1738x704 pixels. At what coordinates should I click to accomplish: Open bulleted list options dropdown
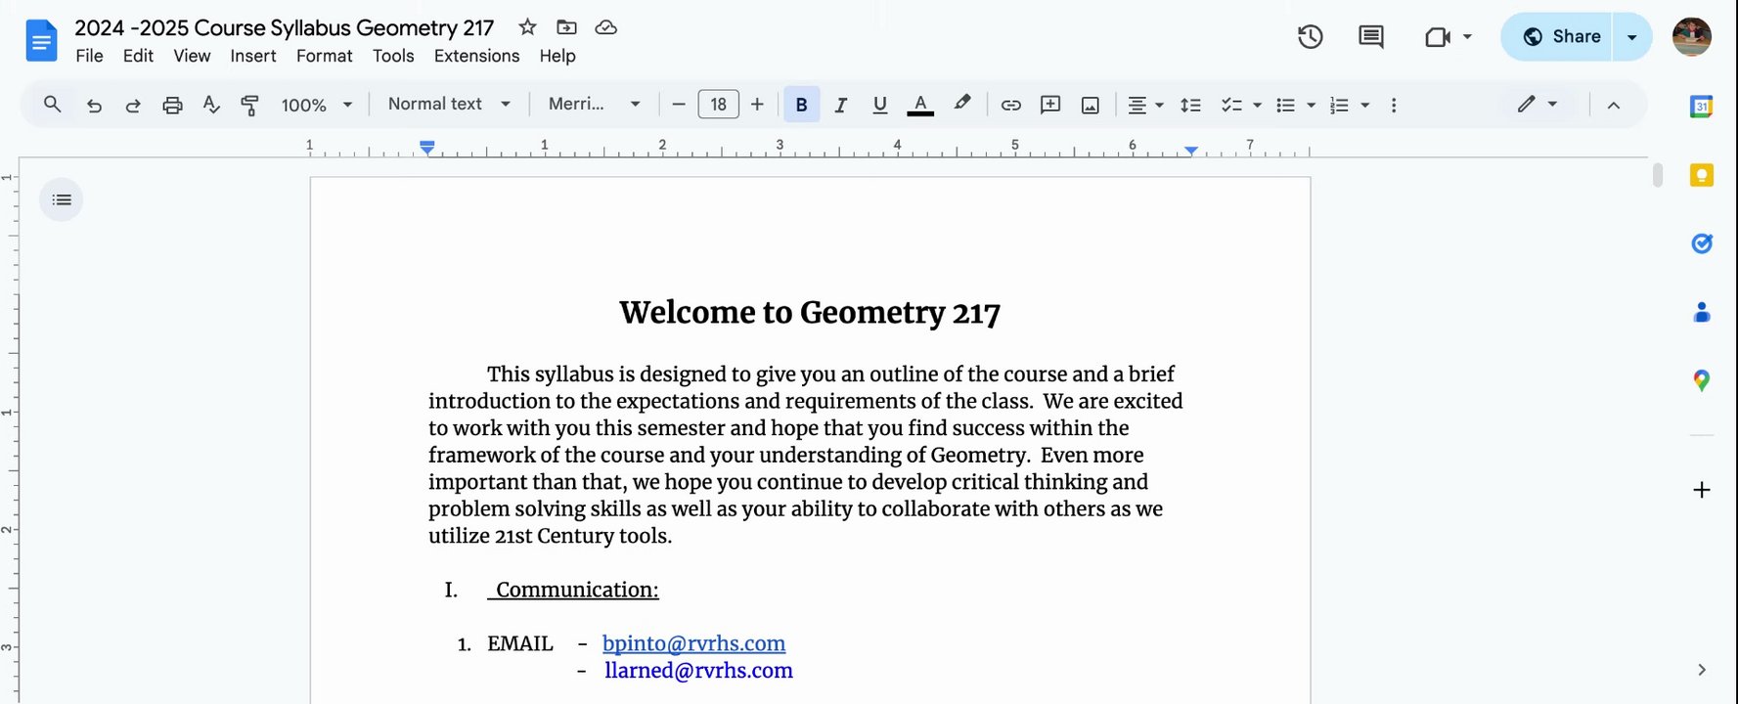pos(1296,105)
